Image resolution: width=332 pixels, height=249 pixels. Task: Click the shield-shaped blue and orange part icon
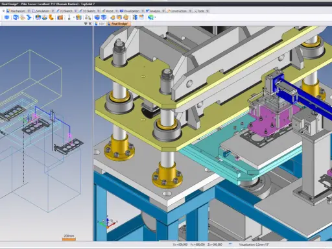38,18
